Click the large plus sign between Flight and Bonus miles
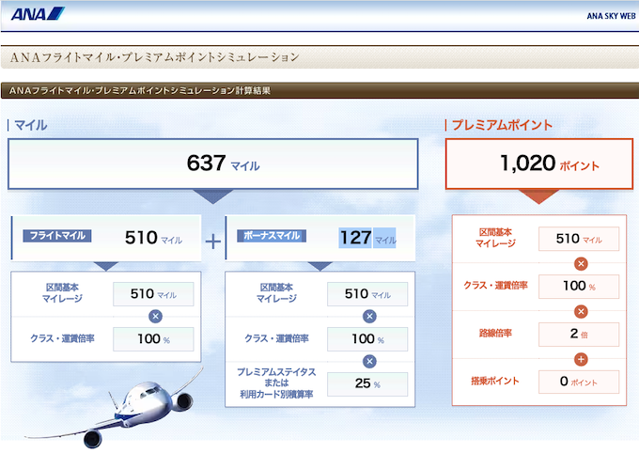Image resolution: width=639 pixels, height=453 pixels. [x=213, y=241]
